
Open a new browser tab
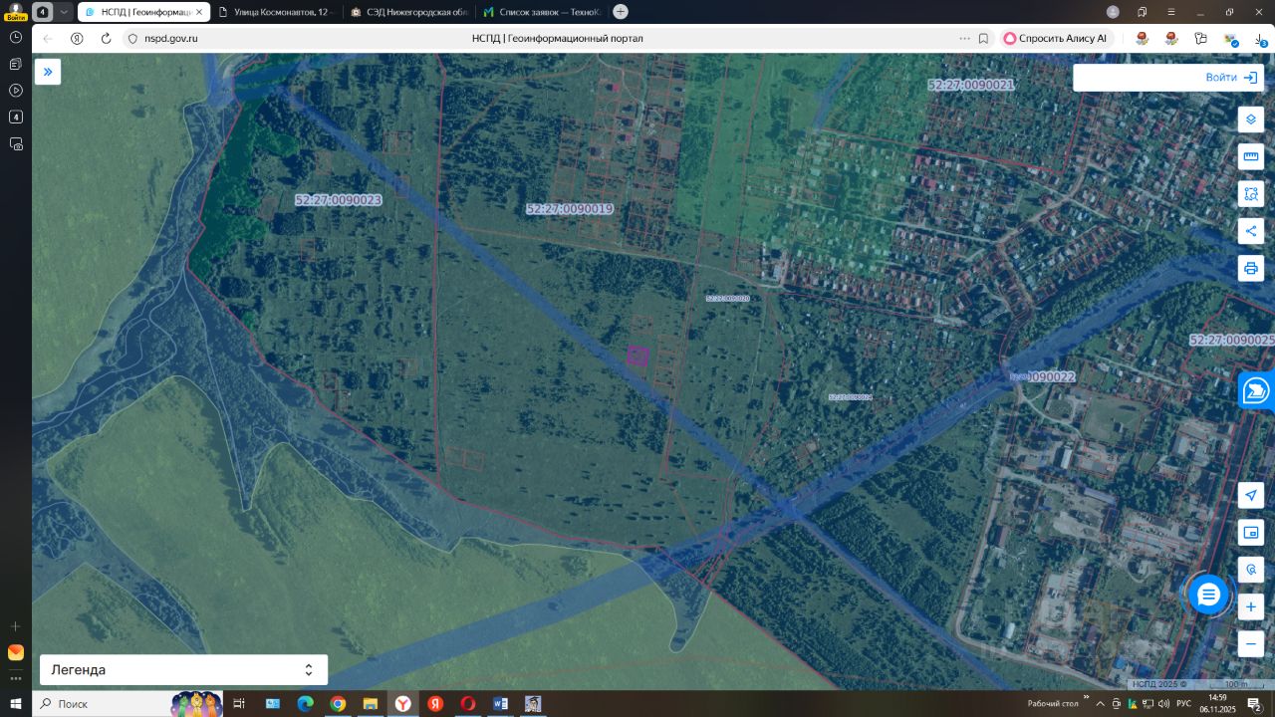tap(621, 12)
